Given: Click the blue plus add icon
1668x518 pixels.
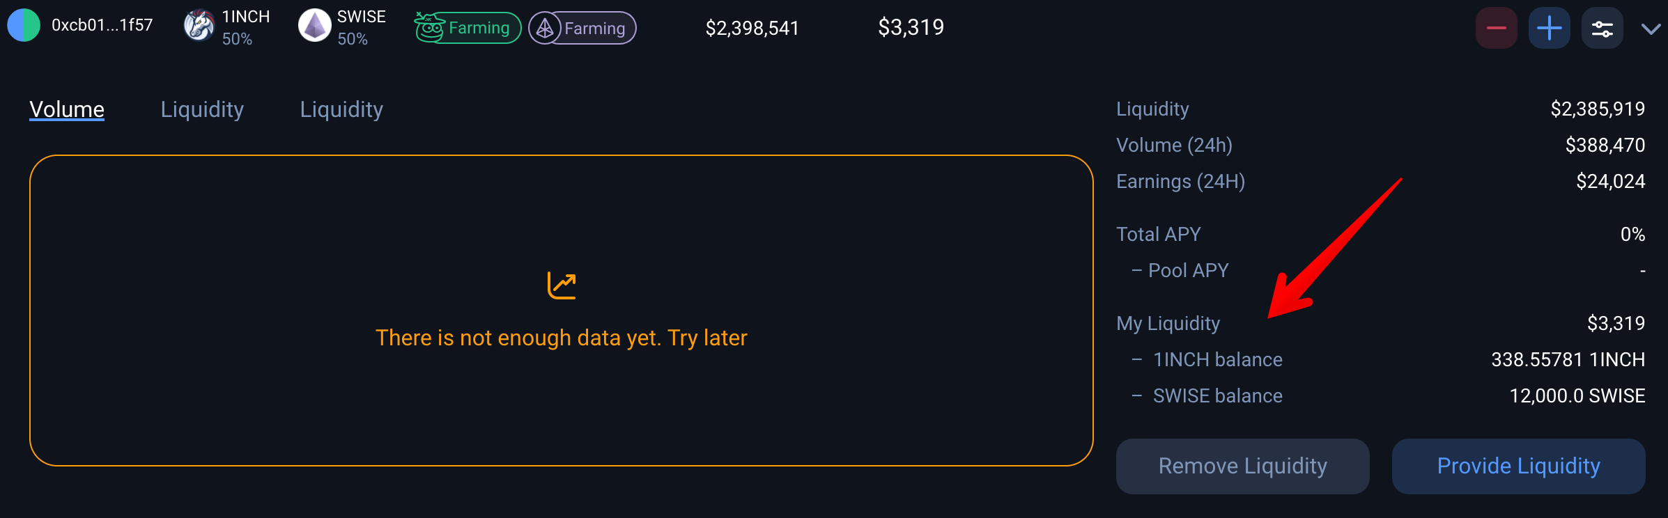Looking at the screenshot, I should 1549,28.
